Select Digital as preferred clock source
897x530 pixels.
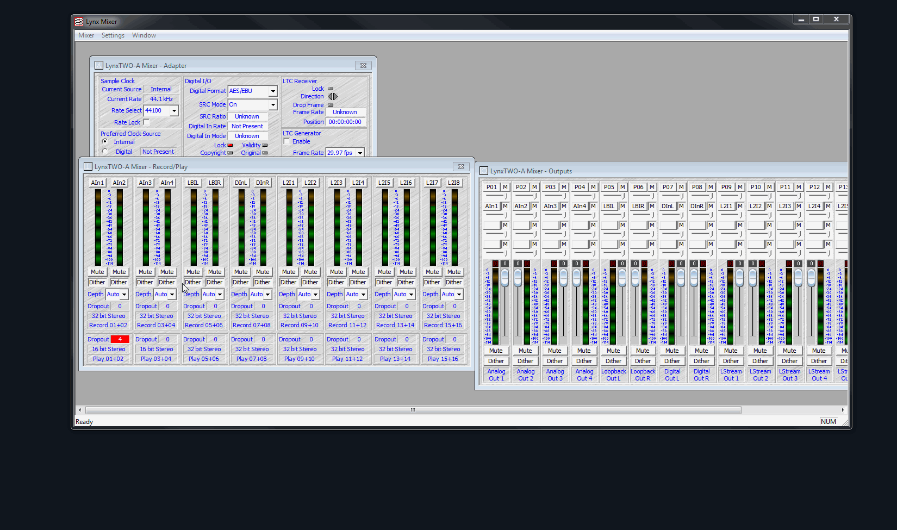(105, 152)
